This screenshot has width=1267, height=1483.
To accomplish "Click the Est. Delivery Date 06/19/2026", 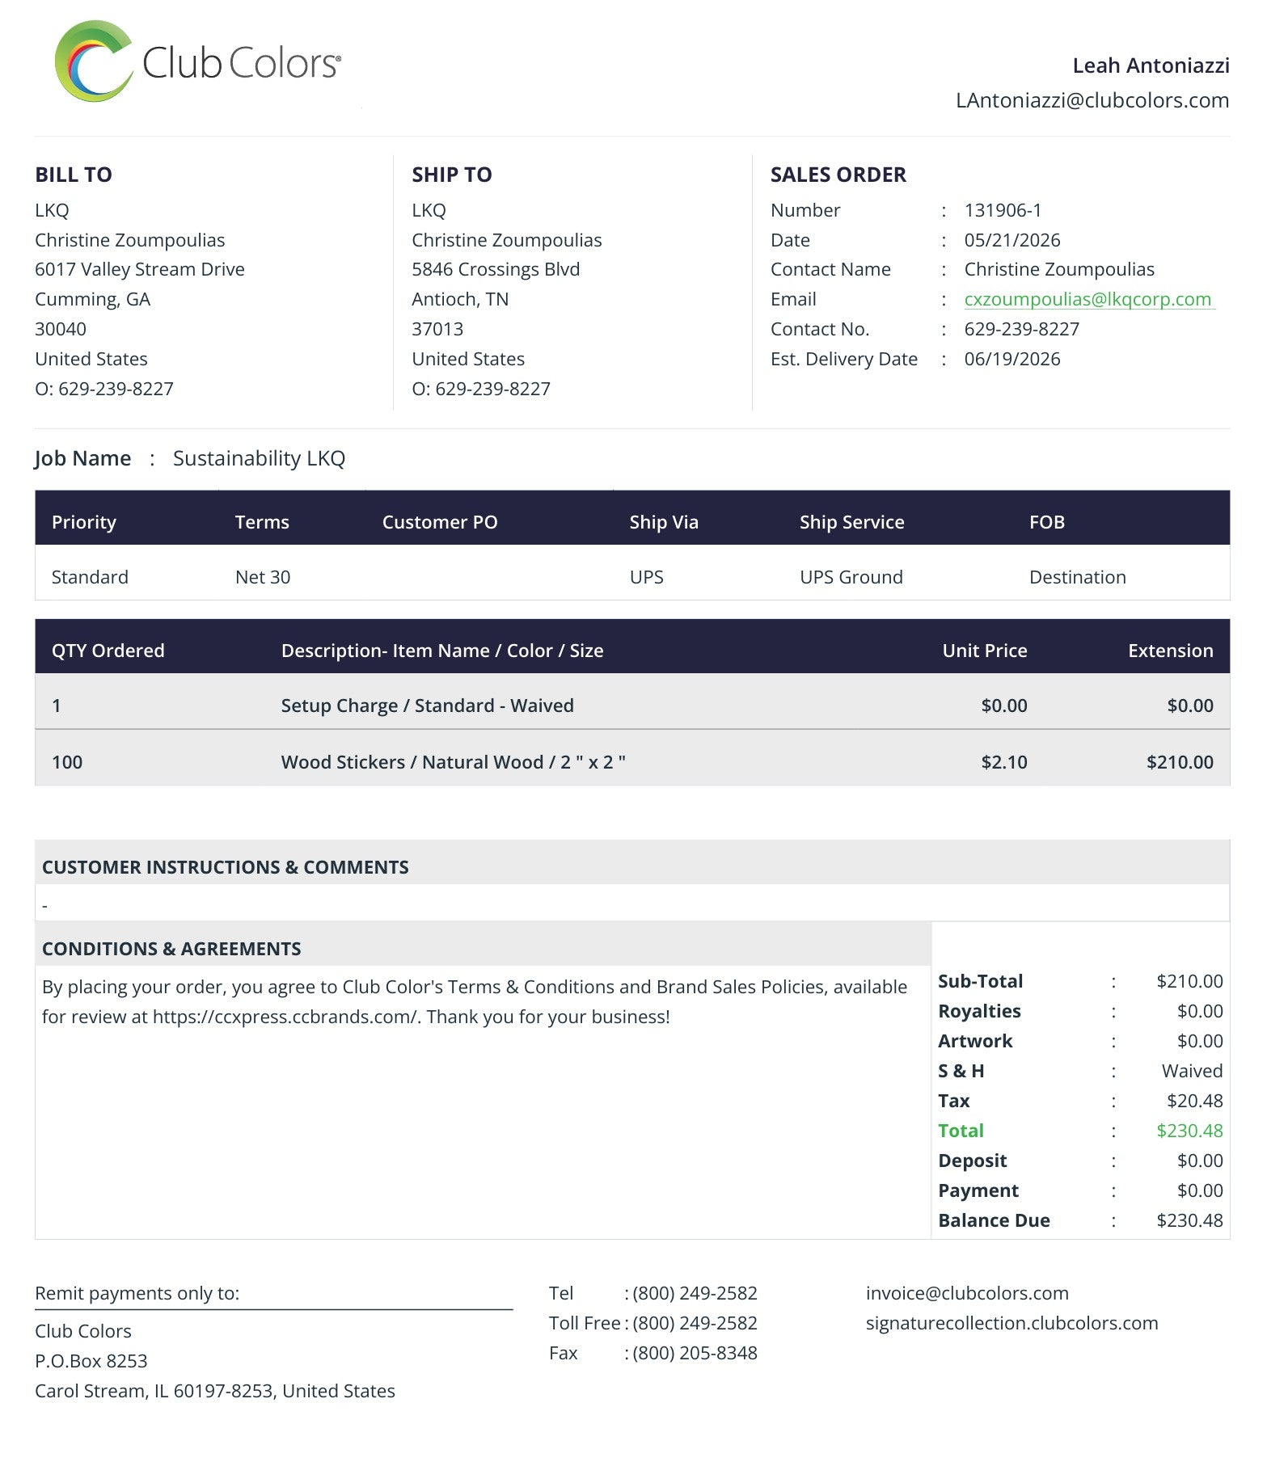I will click(x=1011, y=359).
